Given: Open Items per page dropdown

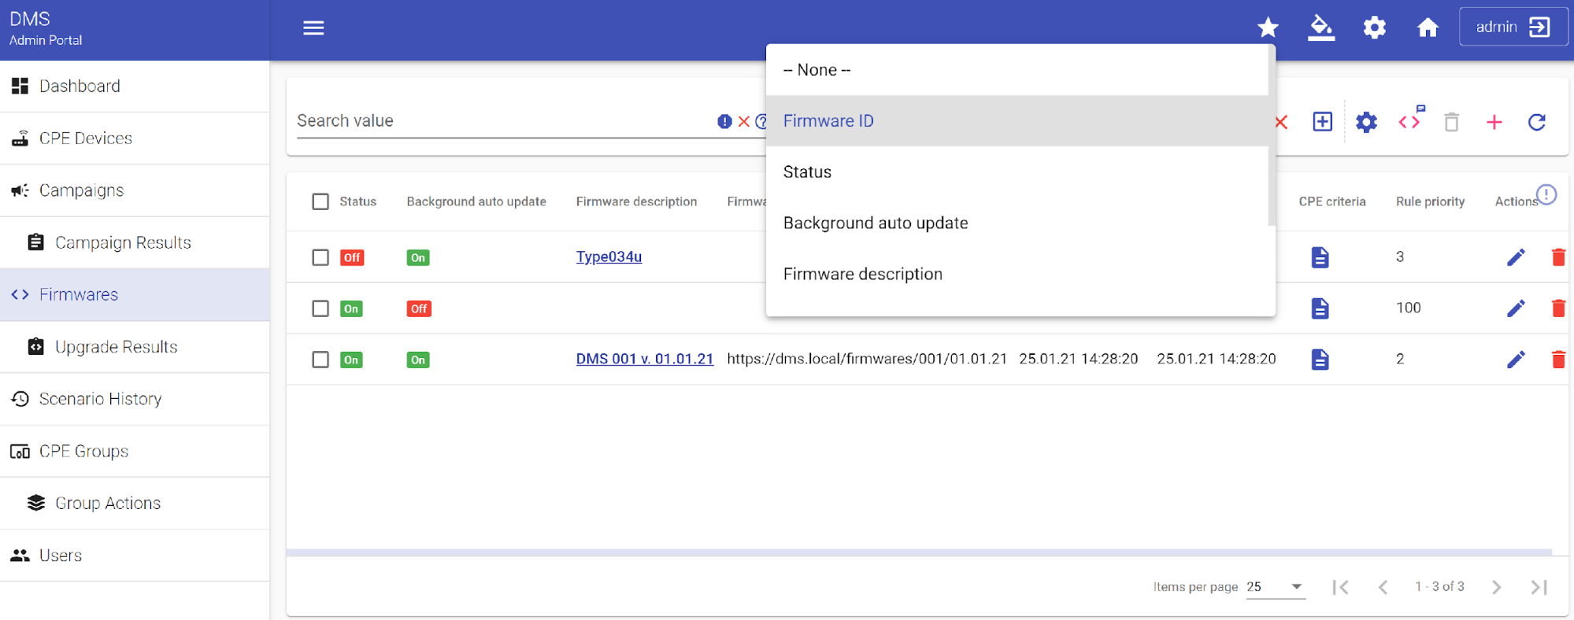Looking at the screenshot, I should (1275, 587).
